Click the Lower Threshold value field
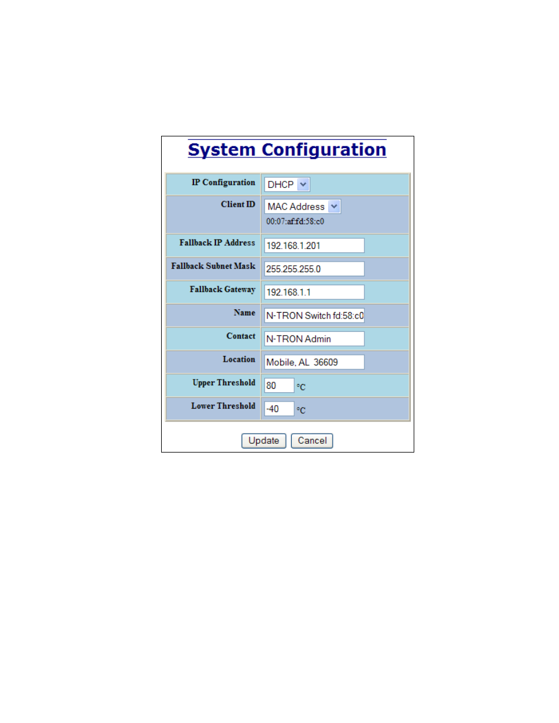This screenshot has width=559, height=723. pos(279,409)
